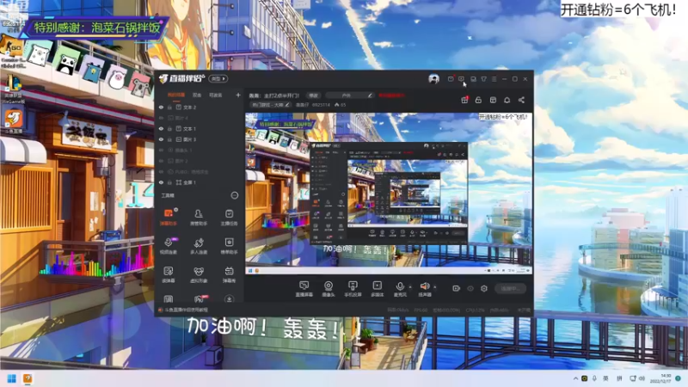This screenshot has width=688, height=387.
Task: Switch to the third scene tab
Action: (x=216, y=95)
